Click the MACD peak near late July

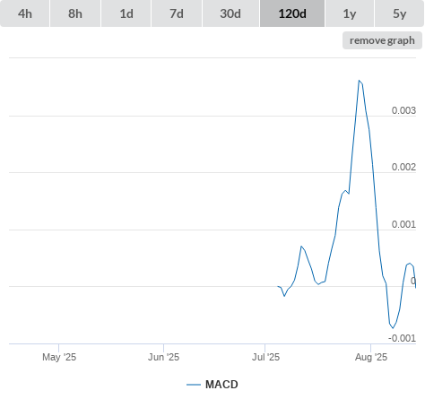tap(360, 81)
